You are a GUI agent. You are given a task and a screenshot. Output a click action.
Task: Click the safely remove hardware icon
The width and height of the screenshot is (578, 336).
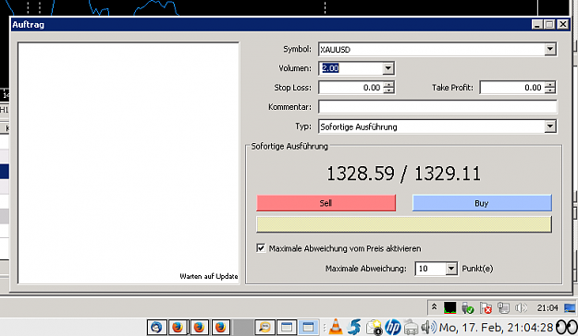tap(468, 307)
